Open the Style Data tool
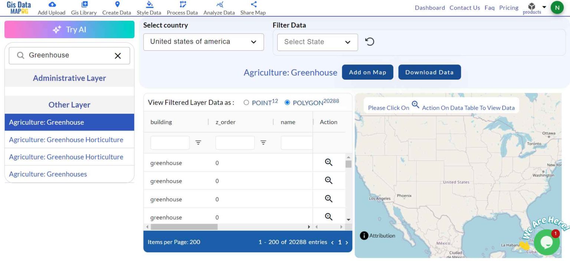This screenshot has height=263, width=570. [x=149, y=7]
